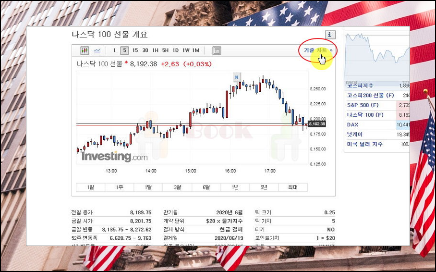The height and width of the screenshot is (272, 436).
Task: Select the 5H interval
Action: click(x=165, y=50)
